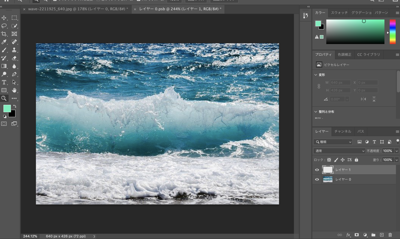Open the History panel icon
This screenshot has height=239, width=400.
pos(305,16)
